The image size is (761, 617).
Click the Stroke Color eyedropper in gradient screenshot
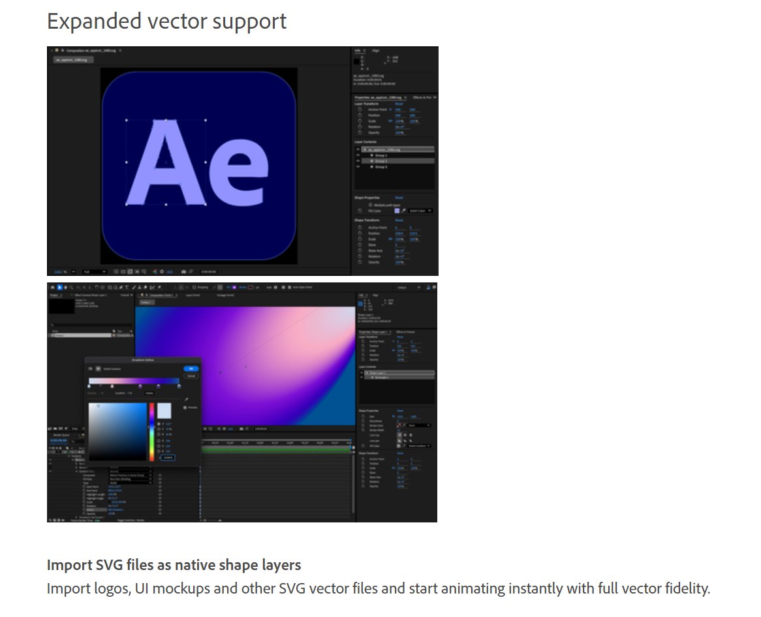[404, 425]
